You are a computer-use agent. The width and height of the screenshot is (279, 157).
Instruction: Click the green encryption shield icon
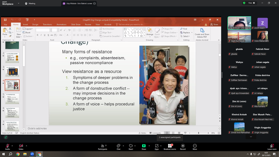coord(244,3)
